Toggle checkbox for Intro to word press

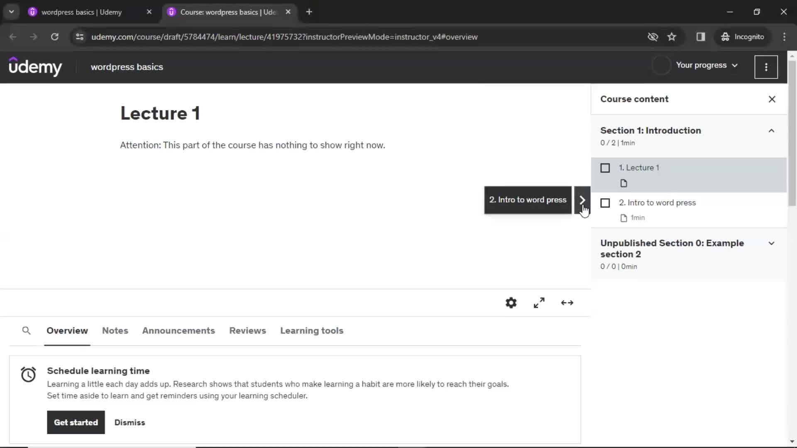coord(605,202)
